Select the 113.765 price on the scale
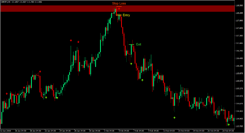This screenshot has height=133, width=245. point(239,126)
